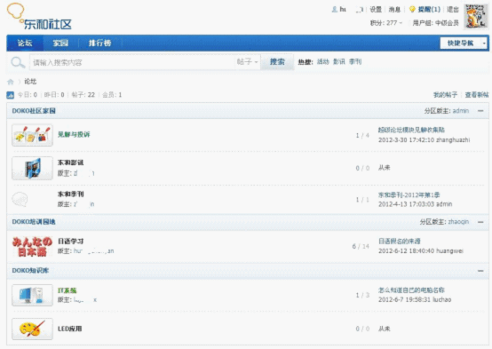This screenshot has width=492, height=349.
Task: Open the 东和季刊-2012年第1季 post
Action: [409, 194]
